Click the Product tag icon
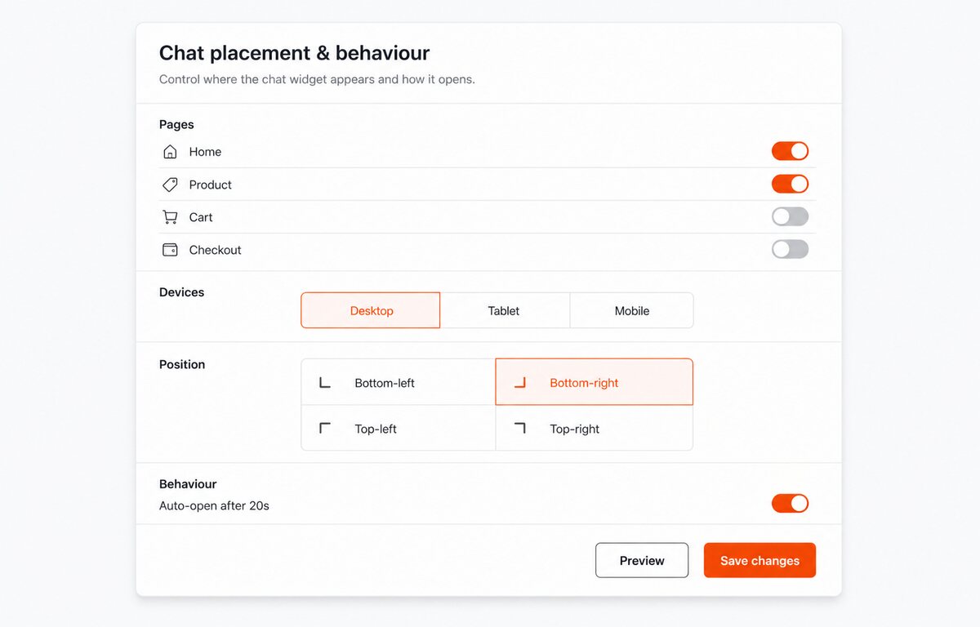 [x=170, y=185]
